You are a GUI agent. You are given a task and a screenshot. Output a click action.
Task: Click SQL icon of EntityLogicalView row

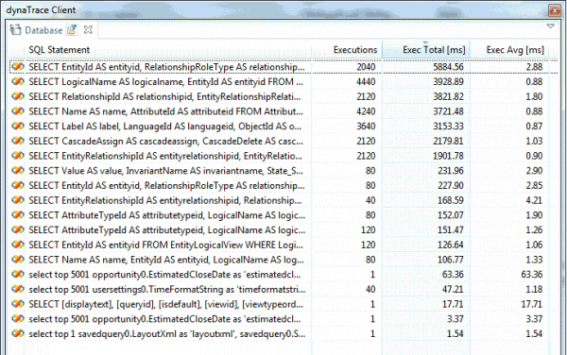pyautogui.click(x=17, y=245)
